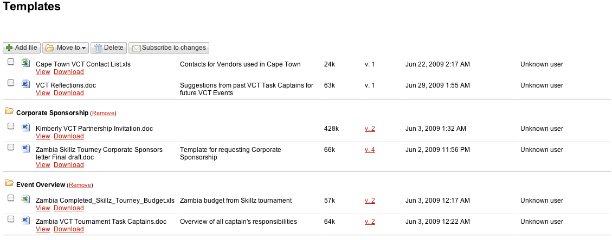Tick the checkbox for Cape Town VCT Contact List.xls
Viewport: 612px width, 240px height.
point(11,62)
